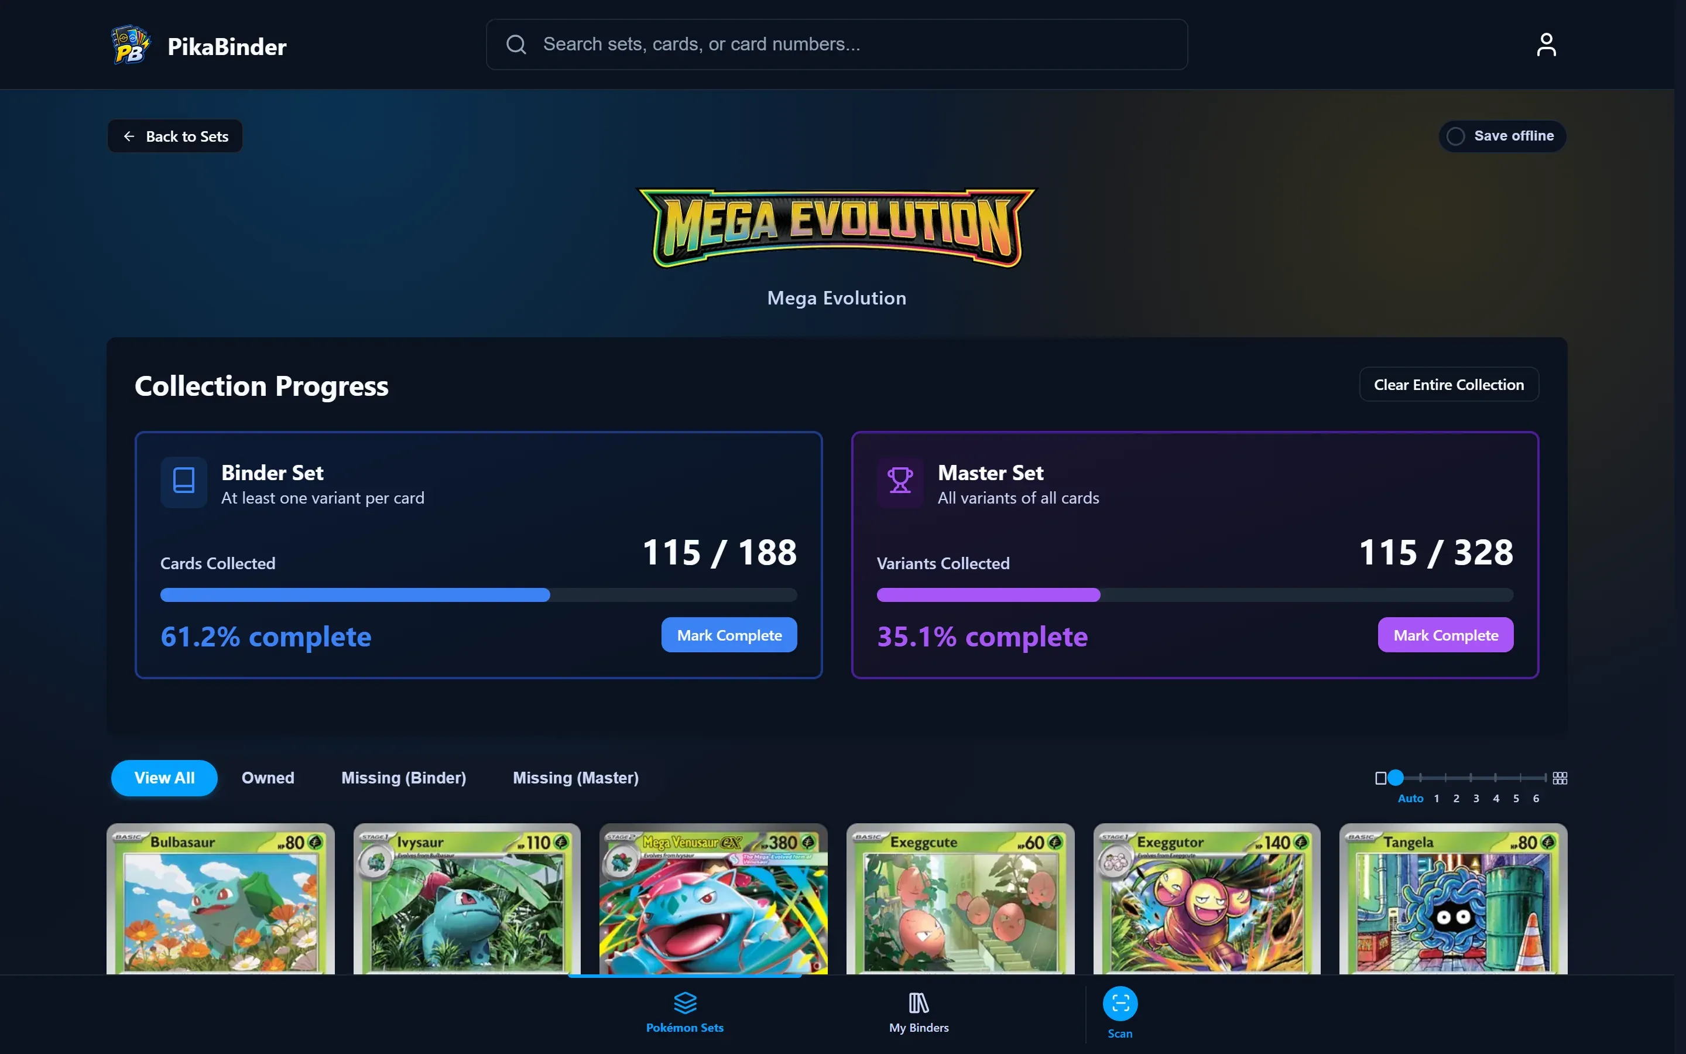This screenshot has height=1054, width=1686.
Task: Select the Missing (Master) filter tab
Action: tap(575, 778)
